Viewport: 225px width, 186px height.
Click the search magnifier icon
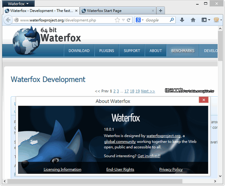[172, 20]
